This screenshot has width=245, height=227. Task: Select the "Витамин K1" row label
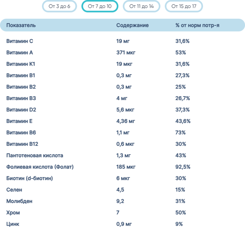tap(21, 64)
